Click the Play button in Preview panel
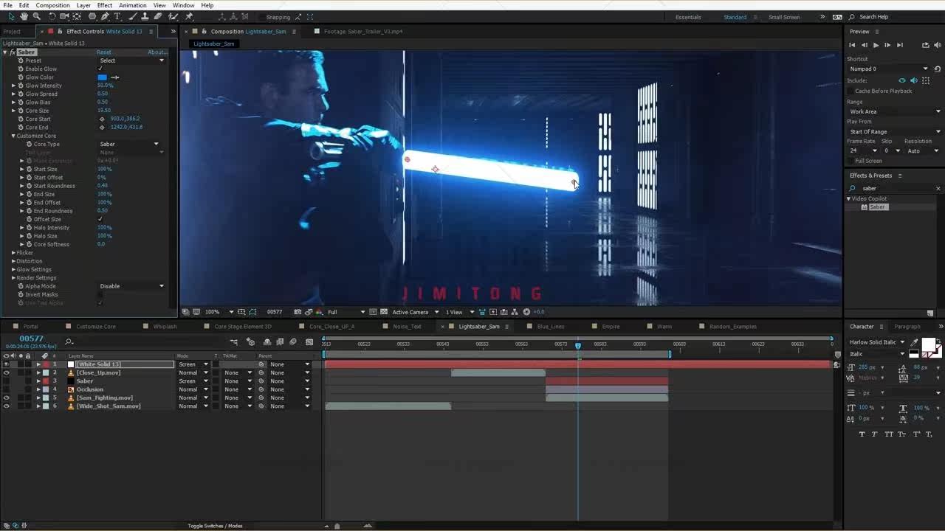 [x=876, y=45]
